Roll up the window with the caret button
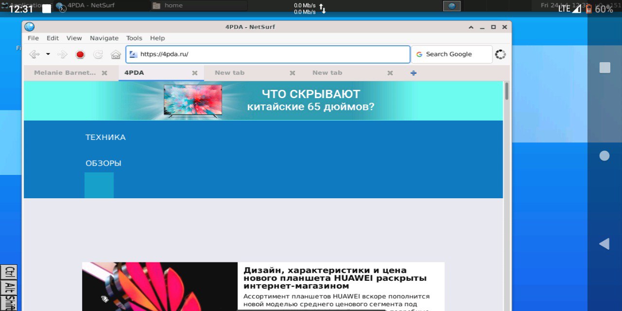The height and width of the screenshot is (311, 622). pos(471,27)
